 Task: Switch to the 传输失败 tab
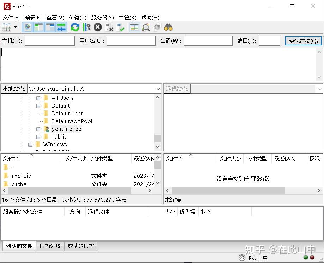click(50, 246)
